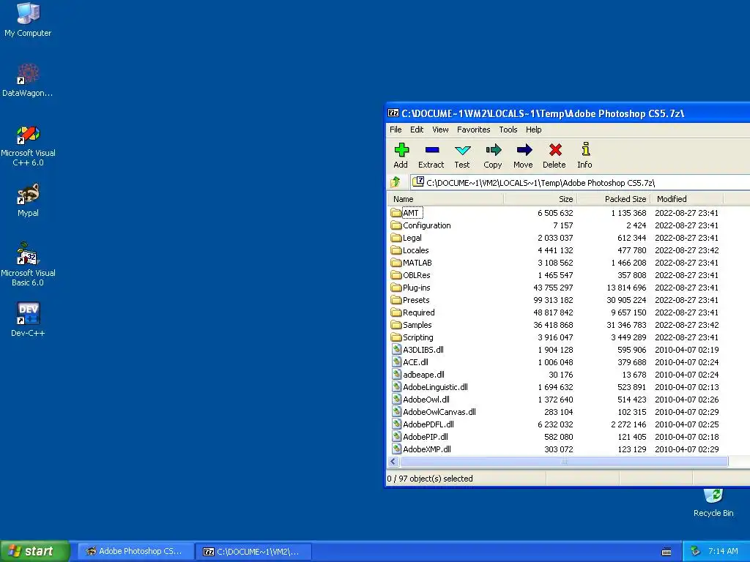Sort by the Packed Size column header
Screen dimensions: 750x562
click(x=613, y=199)
